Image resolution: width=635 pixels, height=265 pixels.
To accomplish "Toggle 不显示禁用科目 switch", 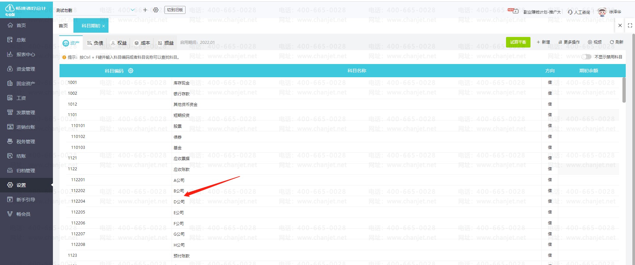I will point(586,57).
